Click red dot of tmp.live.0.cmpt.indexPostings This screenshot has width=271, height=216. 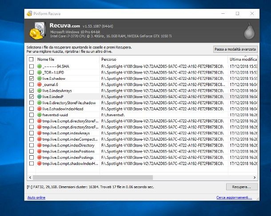[40, 157]
